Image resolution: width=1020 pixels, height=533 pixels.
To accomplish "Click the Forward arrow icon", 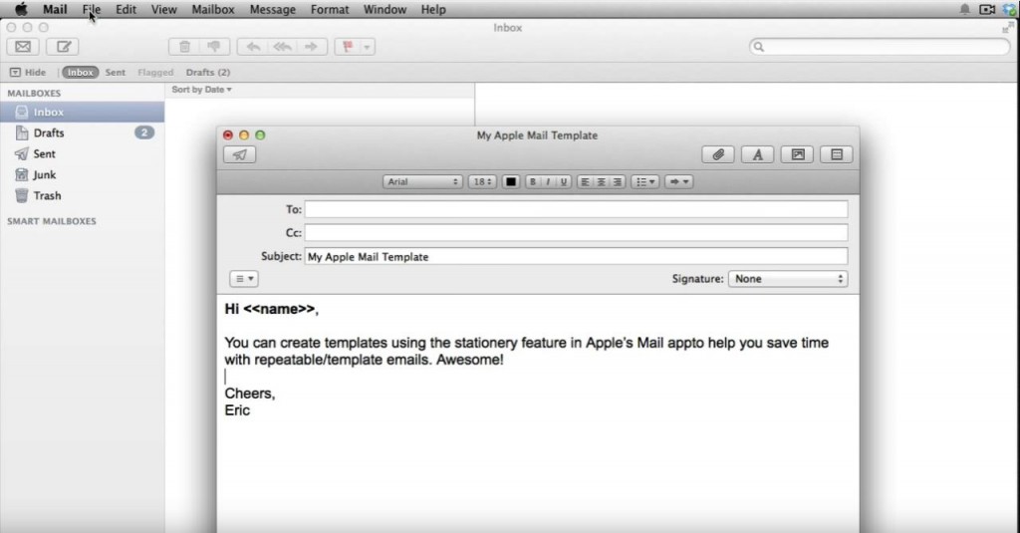I will [x=312, y=47].
